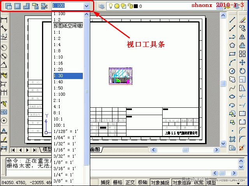
Task: Choose 1:30 from the scale list
Action: click(x=68, y=76)
